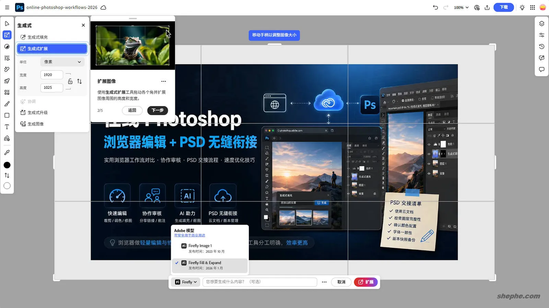This screenshot has width=549, height=308.
Task: Click 返回 back button in tutorial
Action: pos(132,110)
